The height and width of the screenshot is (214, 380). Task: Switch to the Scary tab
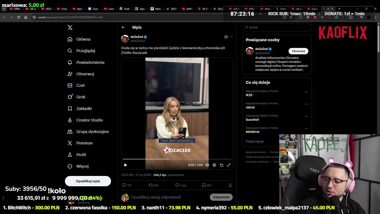point(93,9)
